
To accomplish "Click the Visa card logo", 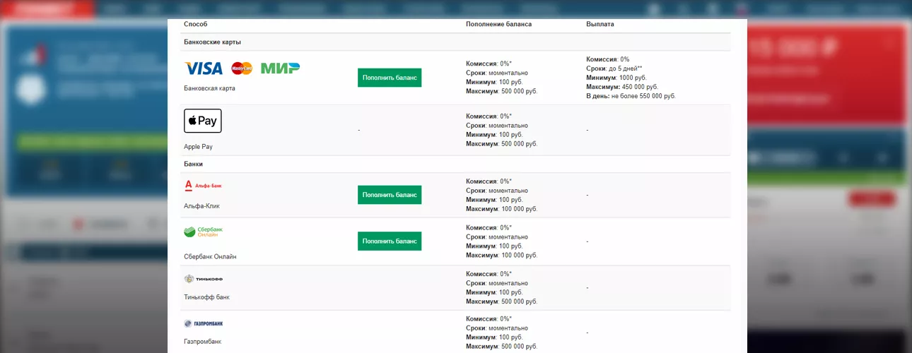I will pyautogui.click(x=203, y=68).
